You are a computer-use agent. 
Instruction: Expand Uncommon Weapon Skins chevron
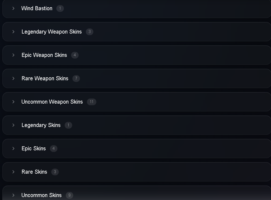(x=13, y=102)
